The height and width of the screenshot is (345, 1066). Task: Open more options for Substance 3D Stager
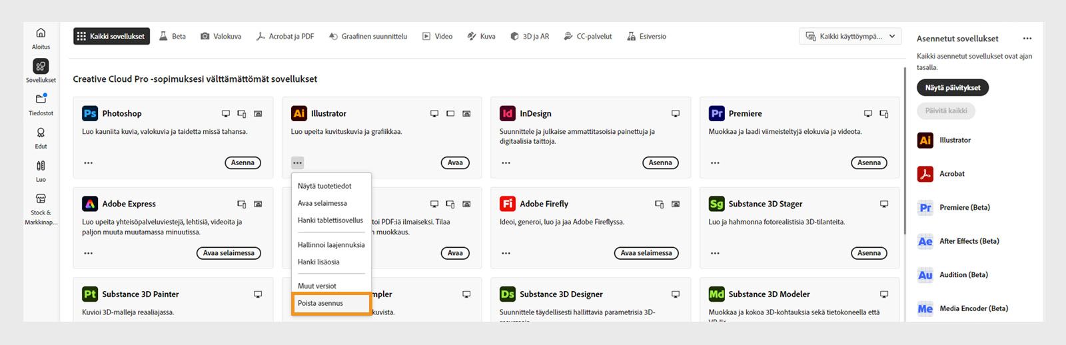point(715,253)
